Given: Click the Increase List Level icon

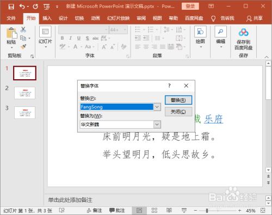Looking at the screenshot, I should point(146,38).
